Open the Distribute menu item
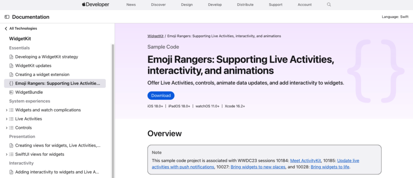Screen dimensions: 413x178 245,4
